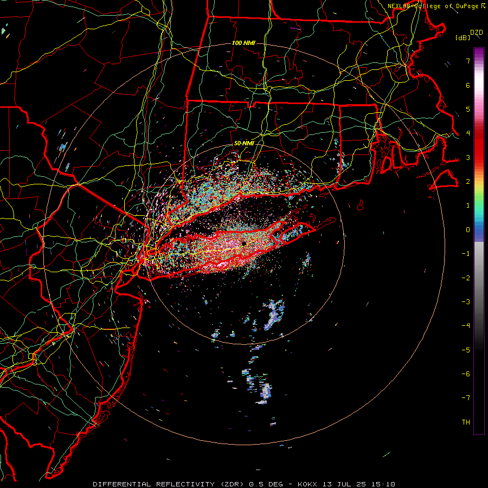Click the TH label below the scale
The height and width of the screenshot is (488, 488).
point(466,422)
